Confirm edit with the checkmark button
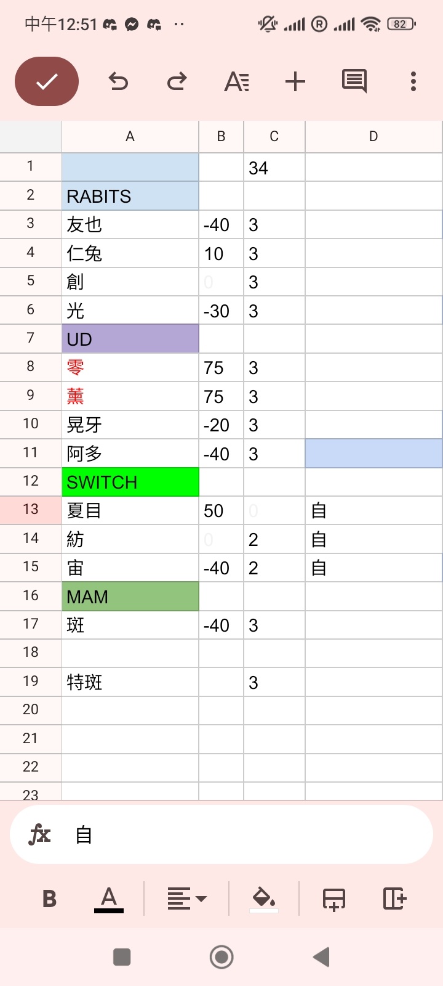Screen dimensions: 443x986 (x=47, y=81)
